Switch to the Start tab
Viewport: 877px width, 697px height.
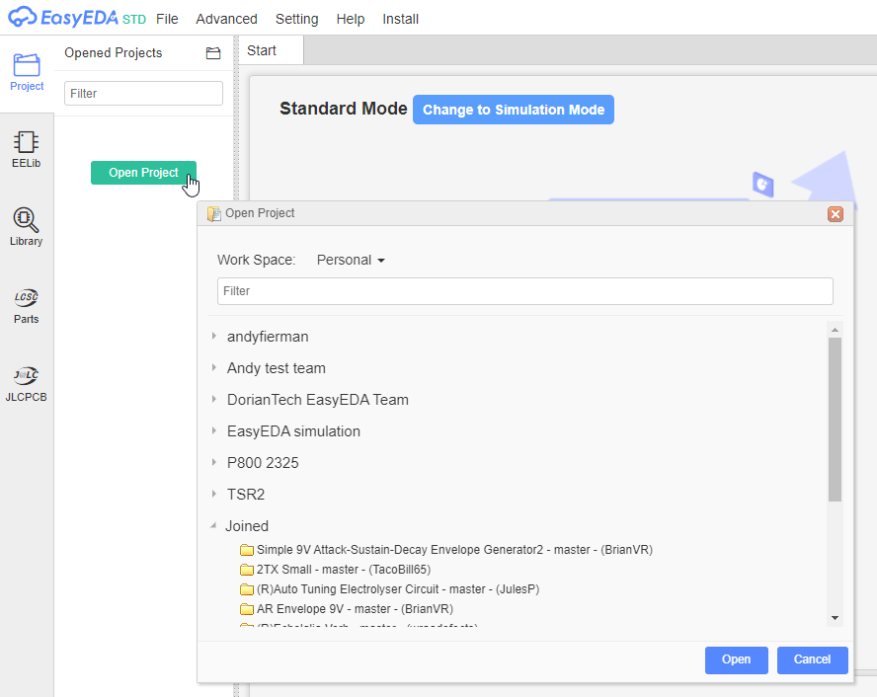pyautogui.click(x=272, y=50)
